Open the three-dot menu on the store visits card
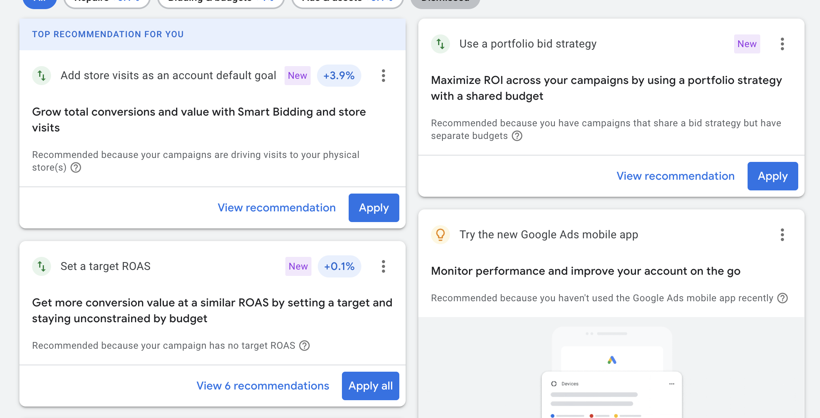Screen dimensions: 820x418 point(383,76)
